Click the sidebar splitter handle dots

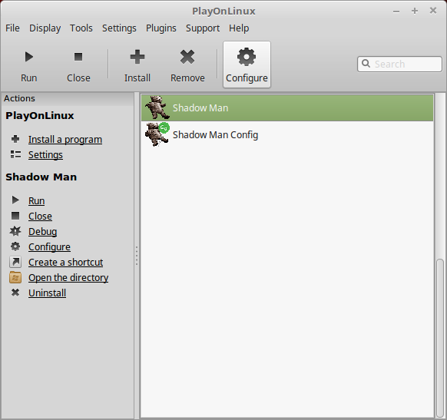[137, 256]
